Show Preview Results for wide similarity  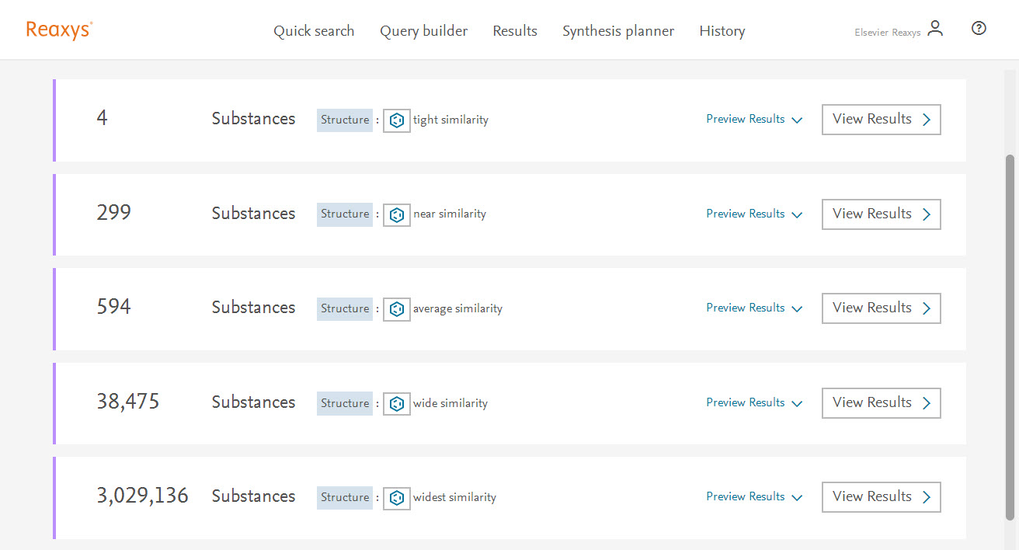[x=753, y=403]
